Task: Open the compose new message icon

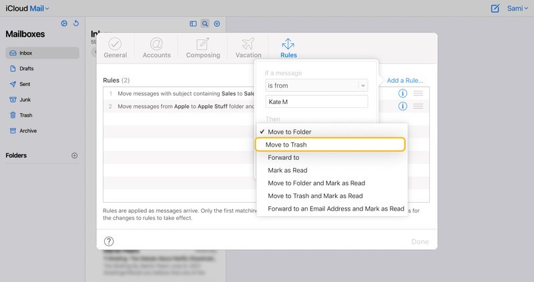Action: 495,9
